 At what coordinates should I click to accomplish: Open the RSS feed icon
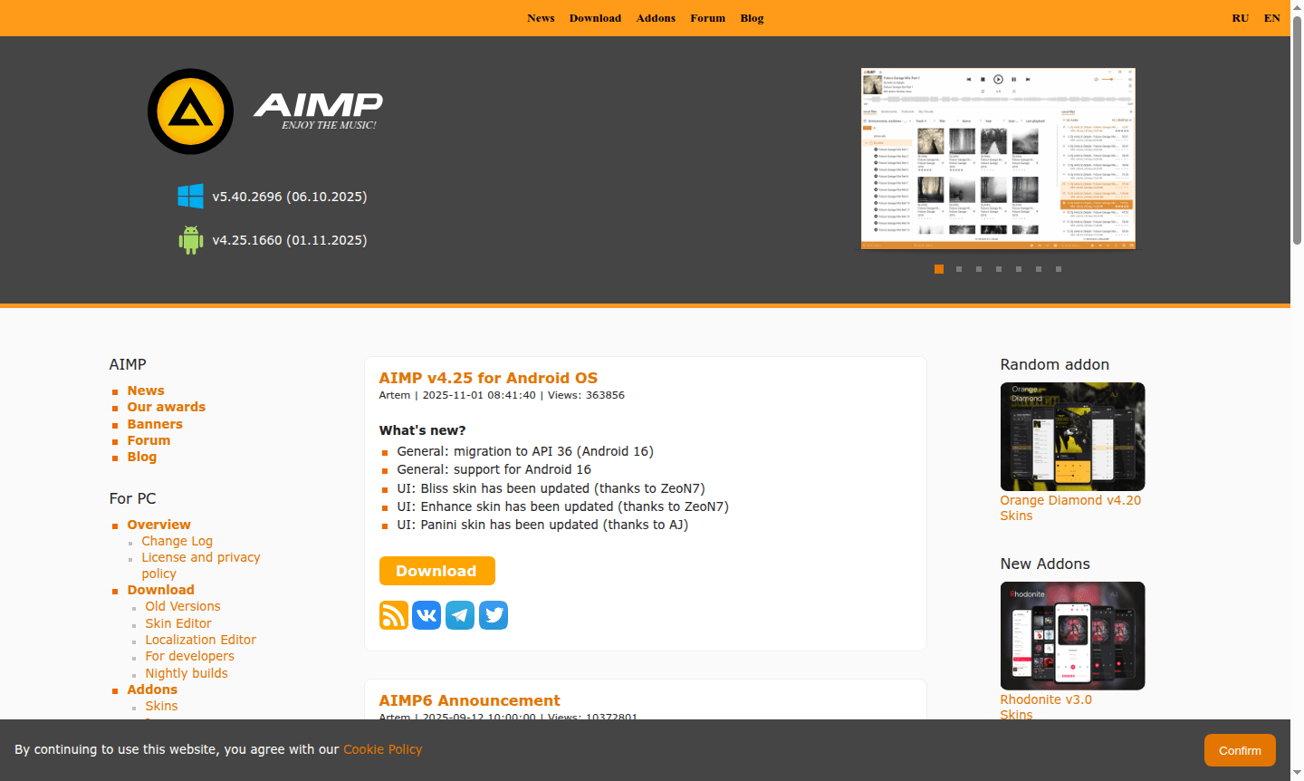[393, 615]
